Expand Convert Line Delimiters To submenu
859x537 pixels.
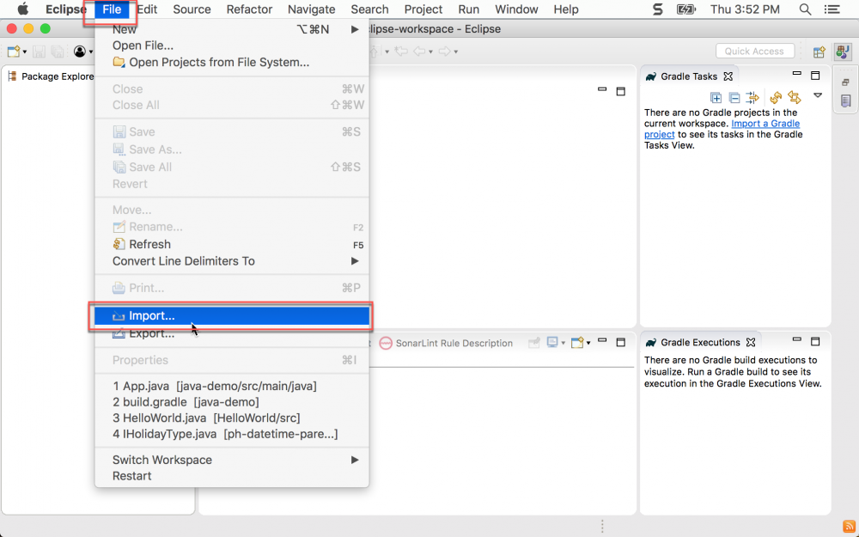click(x=355, y=261)
